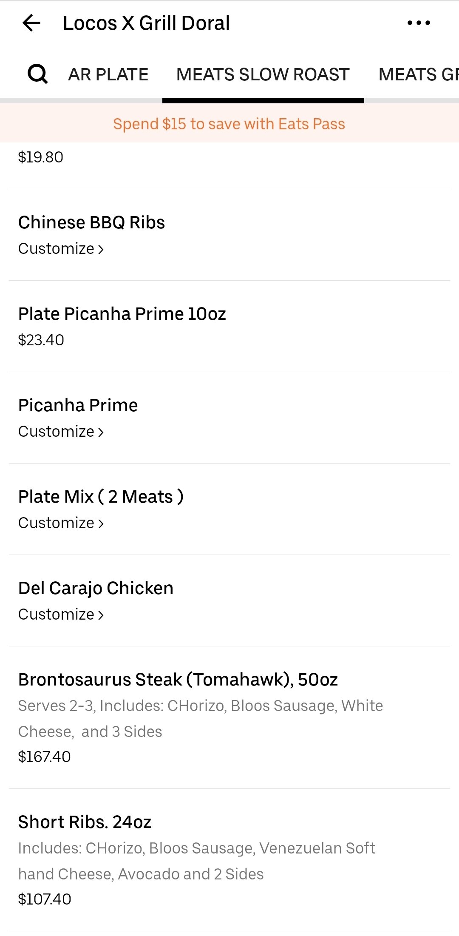Open Del Carajo Chicken item
This screenshot has height=936, width=459.
tap(96, 588)
